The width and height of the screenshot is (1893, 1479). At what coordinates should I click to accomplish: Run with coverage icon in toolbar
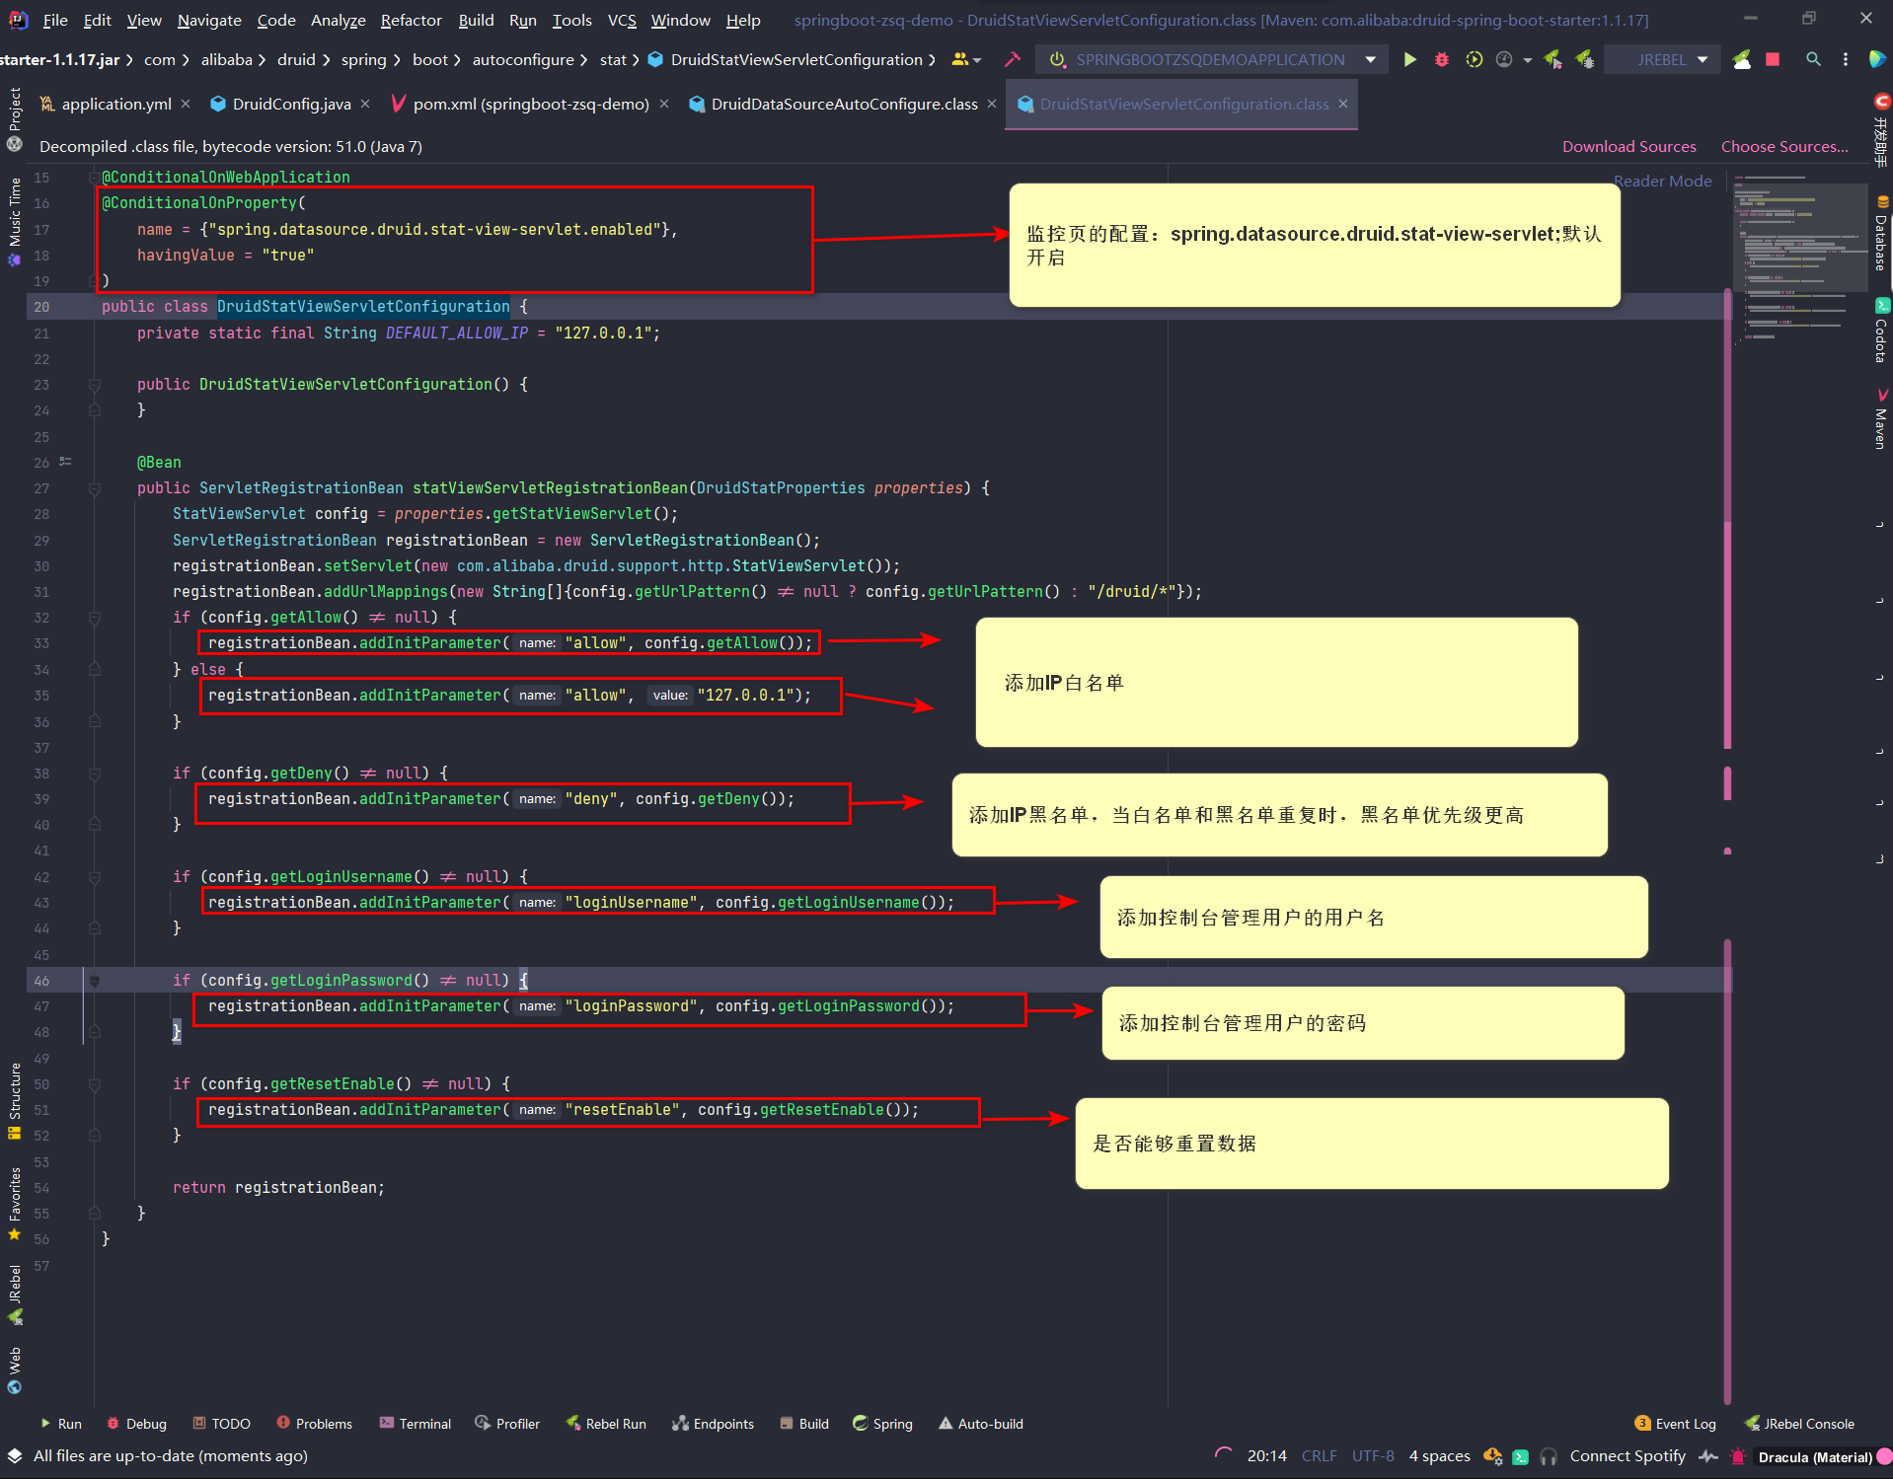pos(1474,59)
